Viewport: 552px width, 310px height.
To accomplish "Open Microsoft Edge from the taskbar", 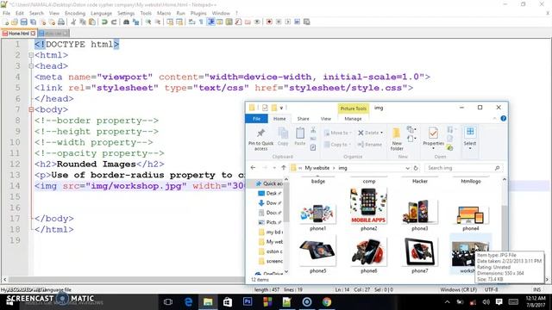I will point(188,301).
